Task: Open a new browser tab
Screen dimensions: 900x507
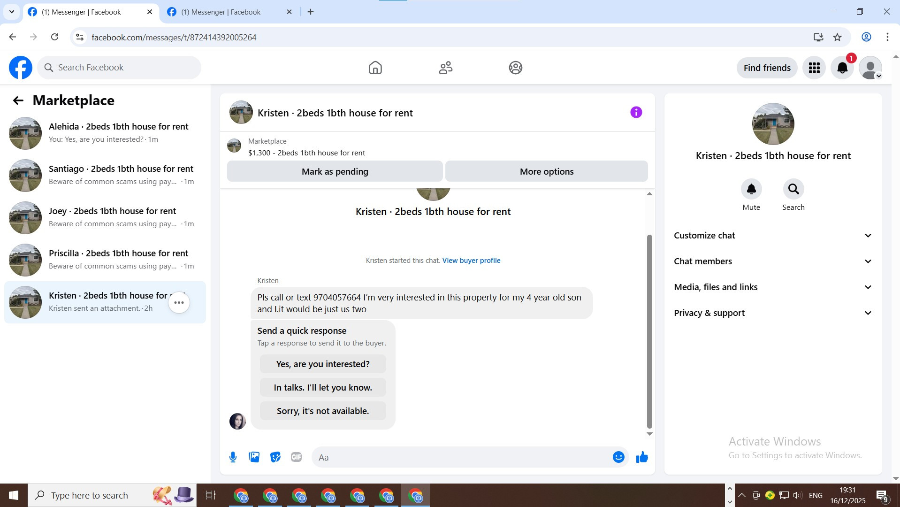Action: tap(311, 12)
